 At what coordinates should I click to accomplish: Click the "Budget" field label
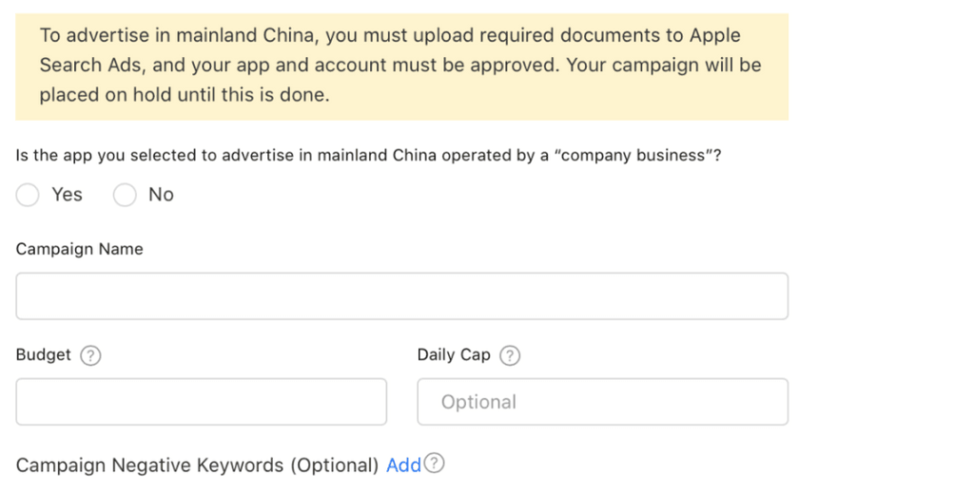click(44, 355)
